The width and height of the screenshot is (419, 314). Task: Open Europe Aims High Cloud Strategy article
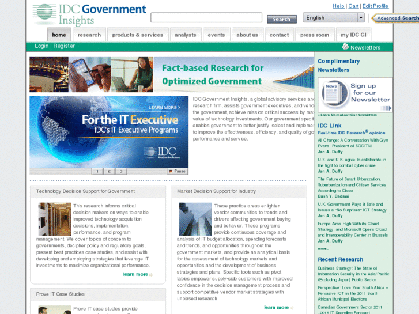tap(353, 229)
